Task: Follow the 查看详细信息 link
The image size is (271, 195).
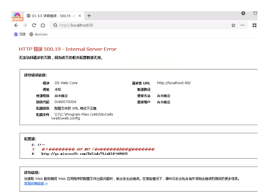Action: [36, 183]
